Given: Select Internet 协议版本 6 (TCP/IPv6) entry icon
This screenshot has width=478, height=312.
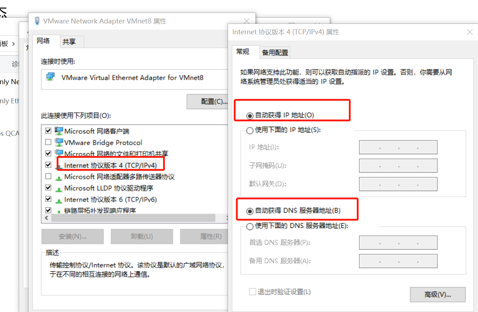Looking at the screenshot, I should [58, 200].
